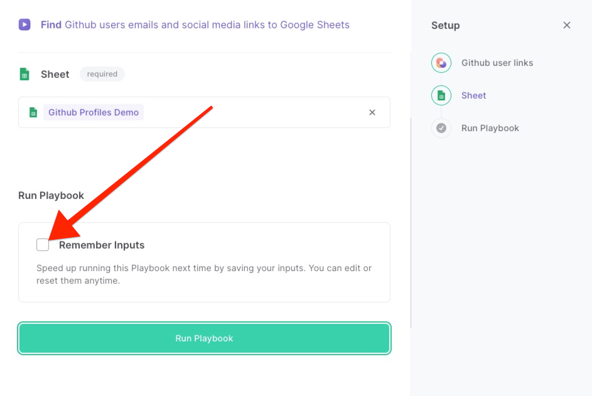Select Github user links in the Setup sidebar
This screenshot has width=592, height=396.
[496, 63]
